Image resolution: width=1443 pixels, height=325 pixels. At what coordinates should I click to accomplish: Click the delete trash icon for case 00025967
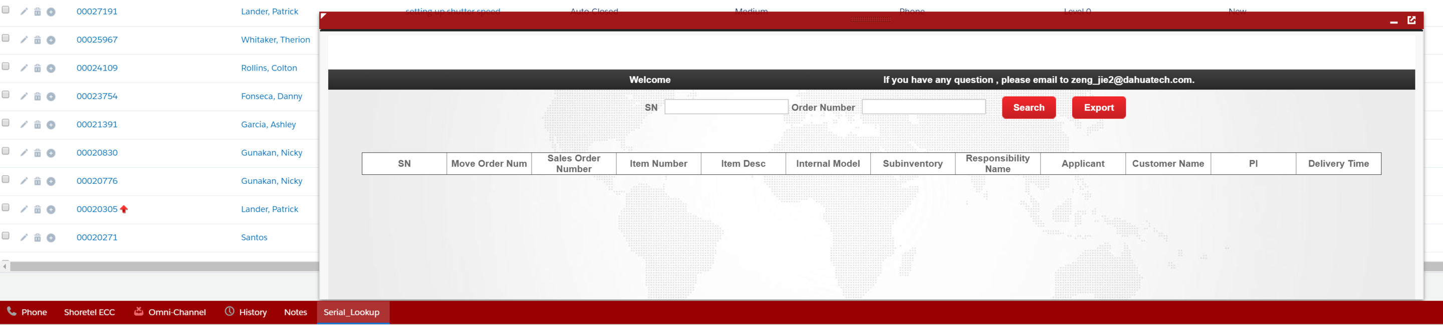click(x=38, y=41)
